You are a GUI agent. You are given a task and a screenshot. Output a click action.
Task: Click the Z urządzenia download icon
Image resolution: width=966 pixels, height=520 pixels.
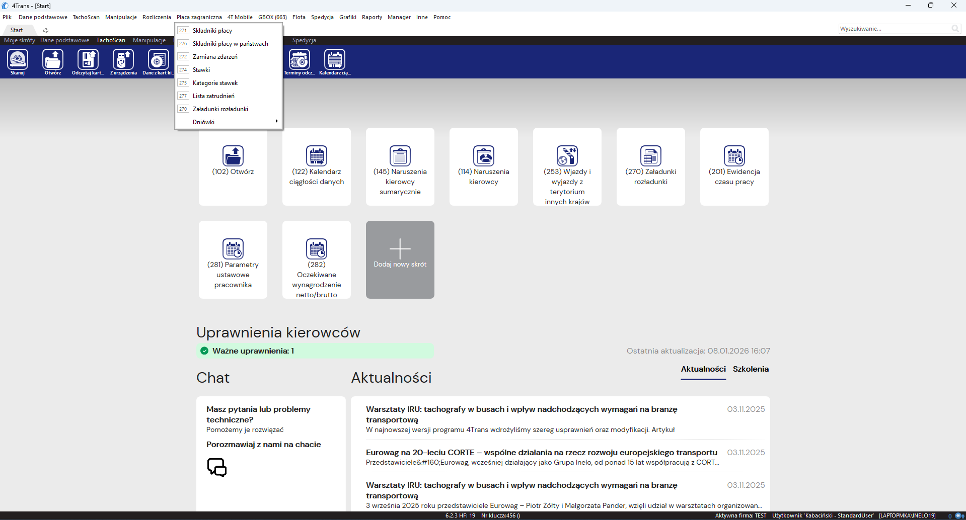(x=123, y=62)
